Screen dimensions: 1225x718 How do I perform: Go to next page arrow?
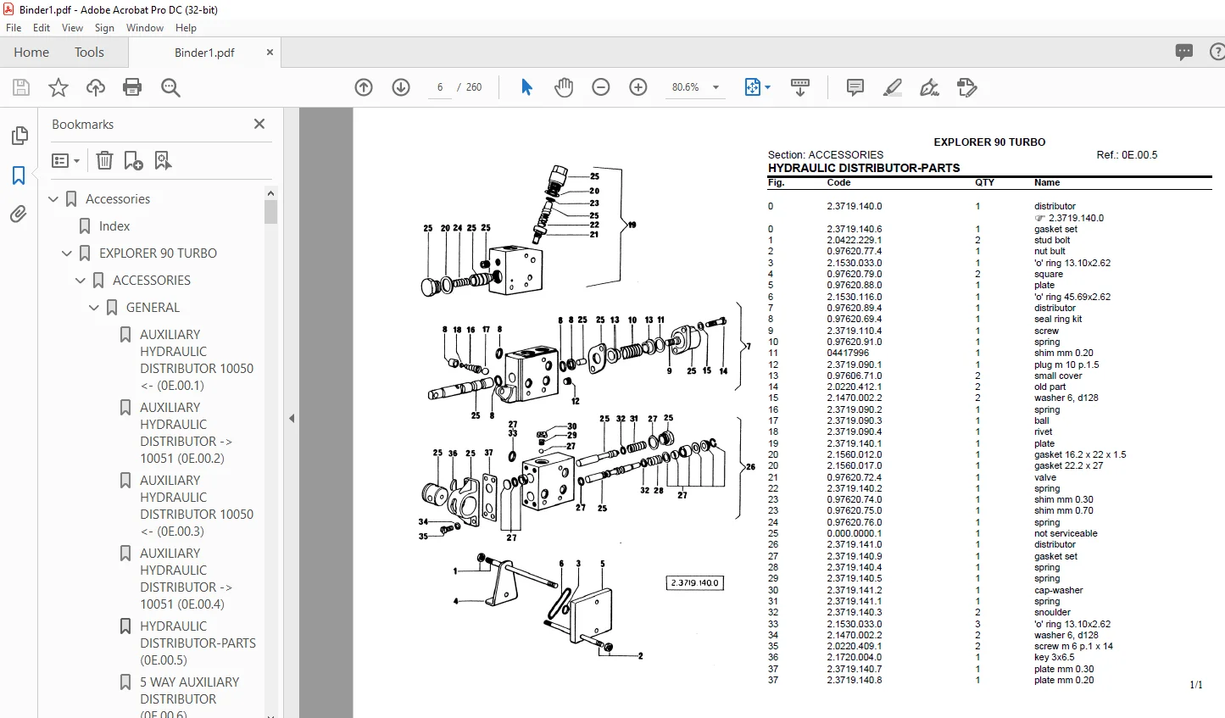pos(401,87)
